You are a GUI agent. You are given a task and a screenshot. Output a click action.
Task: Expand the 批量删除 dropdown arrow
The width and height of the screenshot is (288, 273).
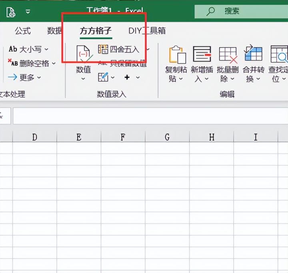coord(232,79)
